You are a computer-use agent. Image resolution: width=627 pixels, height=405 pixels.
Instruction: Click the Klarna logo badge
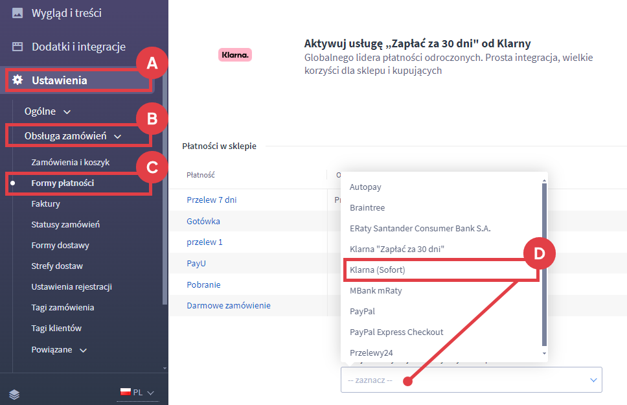tap(235, 55)
